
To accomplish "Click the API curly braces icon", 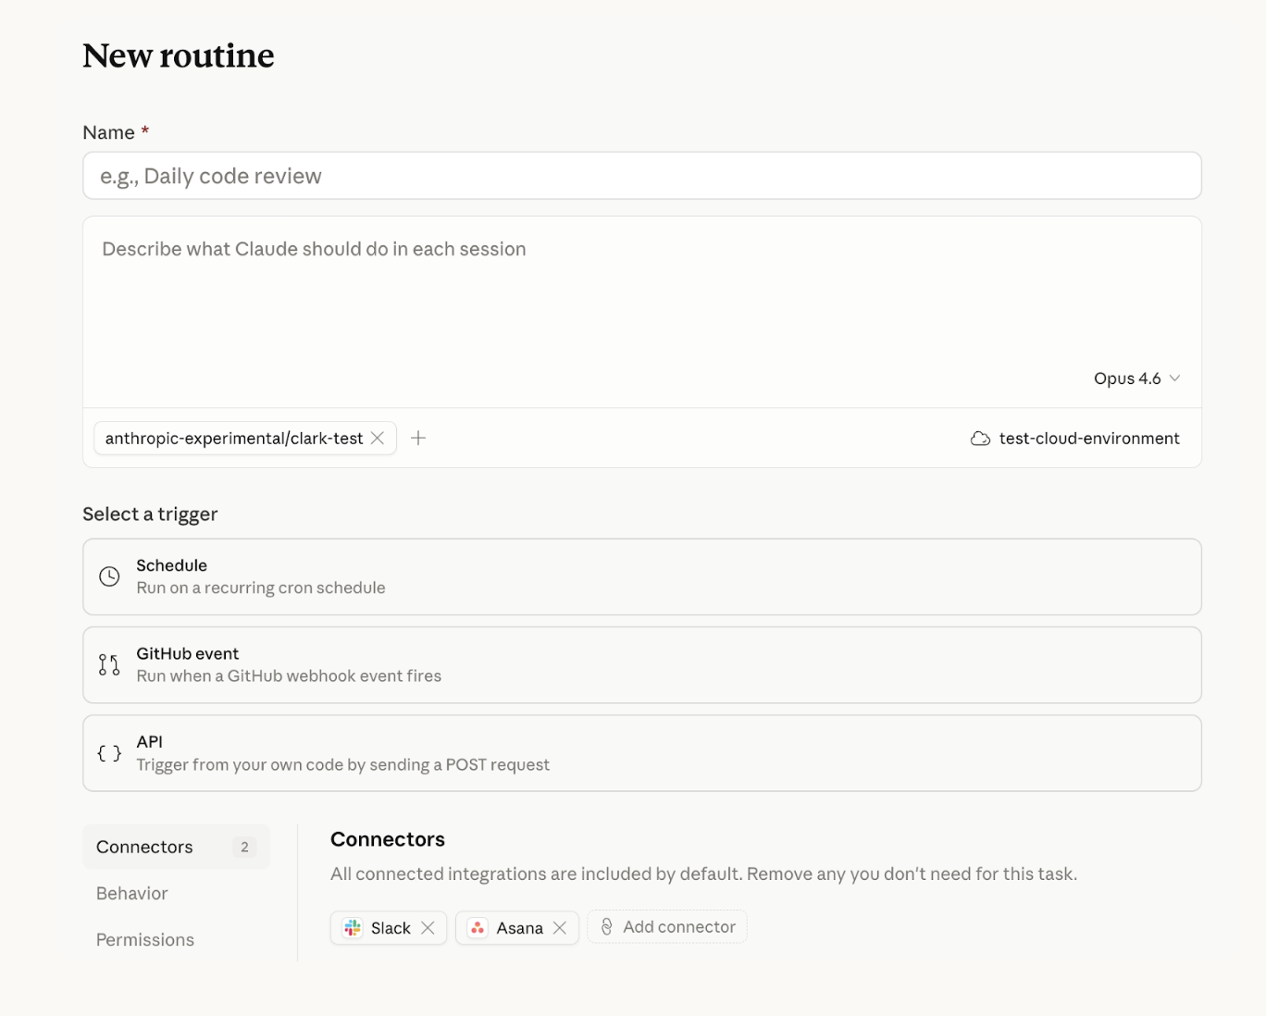I will pyautogui.click(x=109, y=753).
